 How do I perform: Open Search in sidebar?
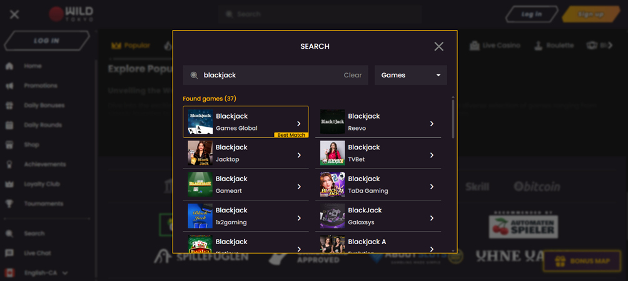click(34, 234)
